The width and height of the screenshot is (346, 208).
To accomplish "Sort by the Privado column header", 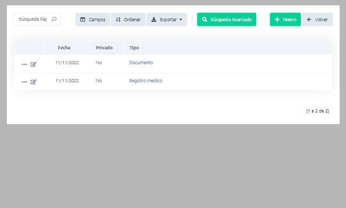I will tap(104, 48).
